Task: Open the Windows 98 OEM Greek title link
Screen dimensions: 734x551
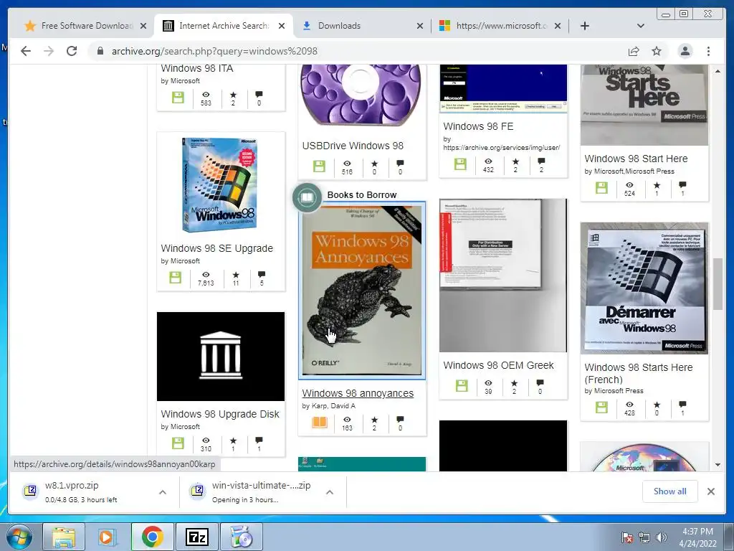Action: click(499, 365)
